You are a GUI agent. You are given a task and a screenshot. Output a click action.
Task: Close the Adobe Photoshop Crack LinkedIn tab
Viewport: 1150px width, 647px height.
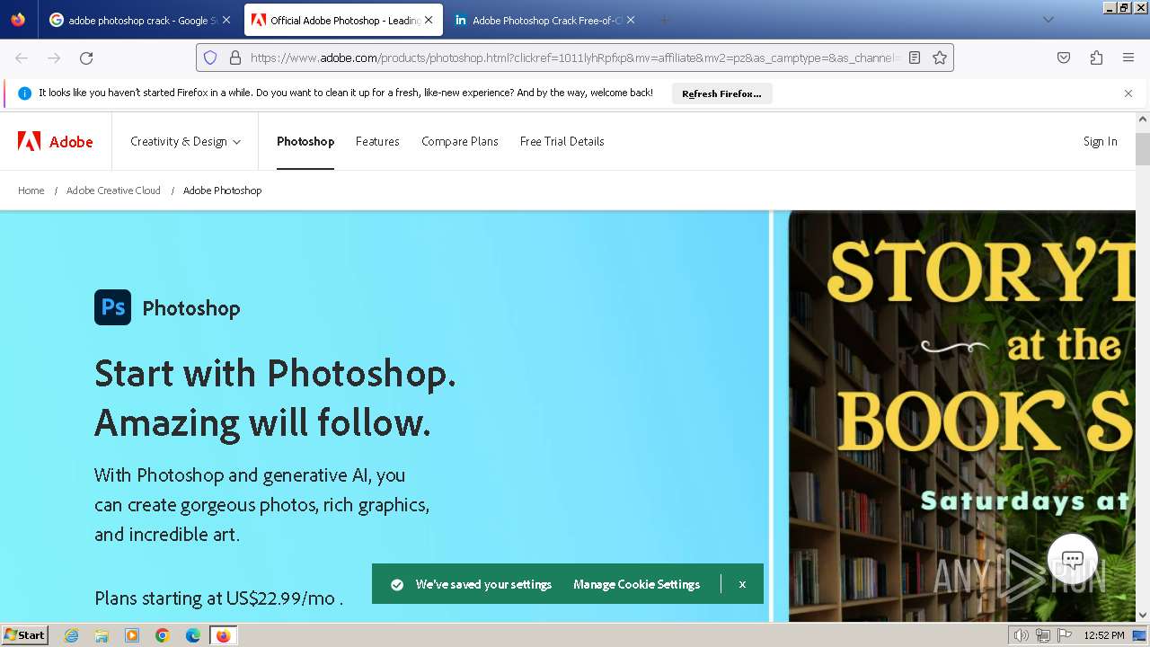[631, 20]
